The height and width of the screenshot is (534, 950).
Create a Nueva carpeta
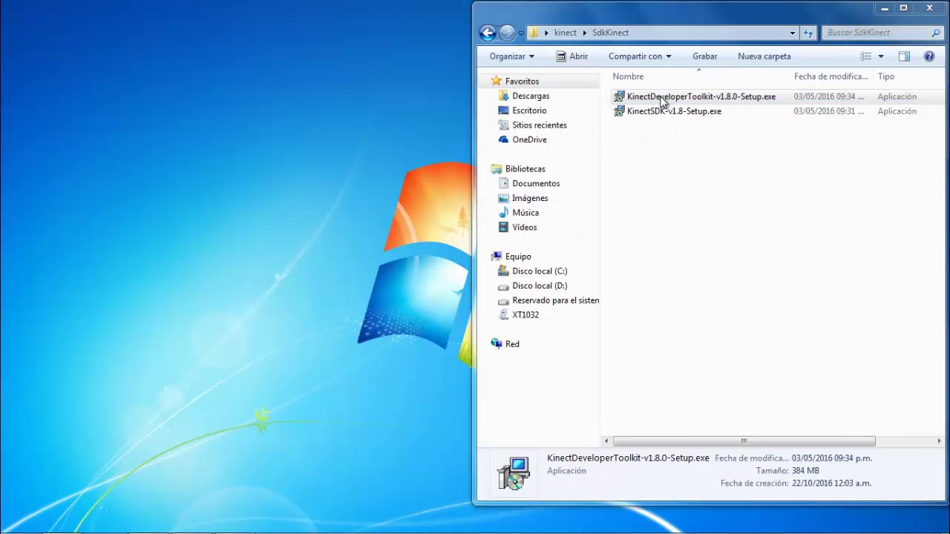tap(764, 56)
